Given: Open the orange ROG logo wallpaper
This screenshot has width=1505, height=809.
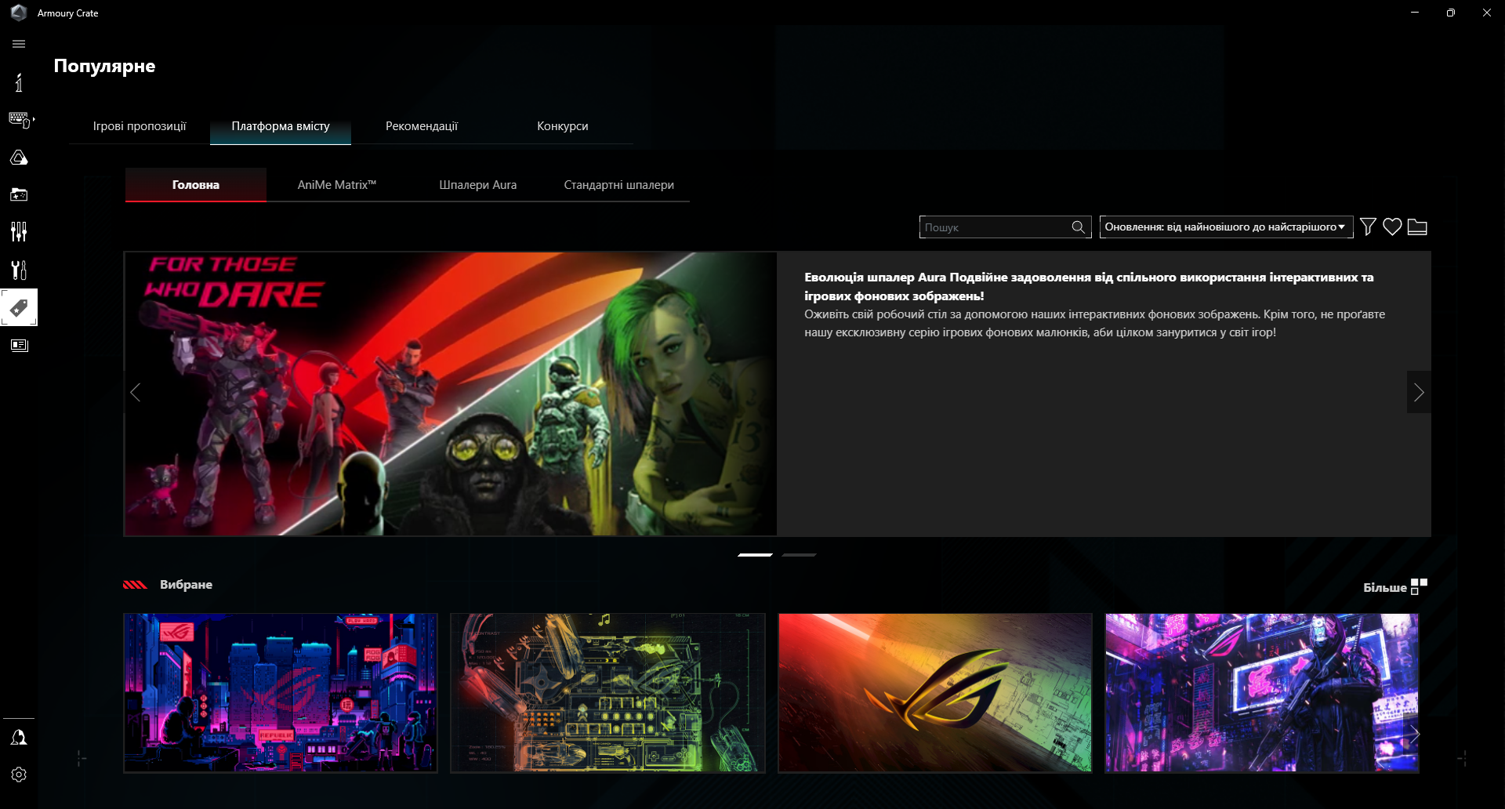Looking at the screenshot, I should (935, 693).
